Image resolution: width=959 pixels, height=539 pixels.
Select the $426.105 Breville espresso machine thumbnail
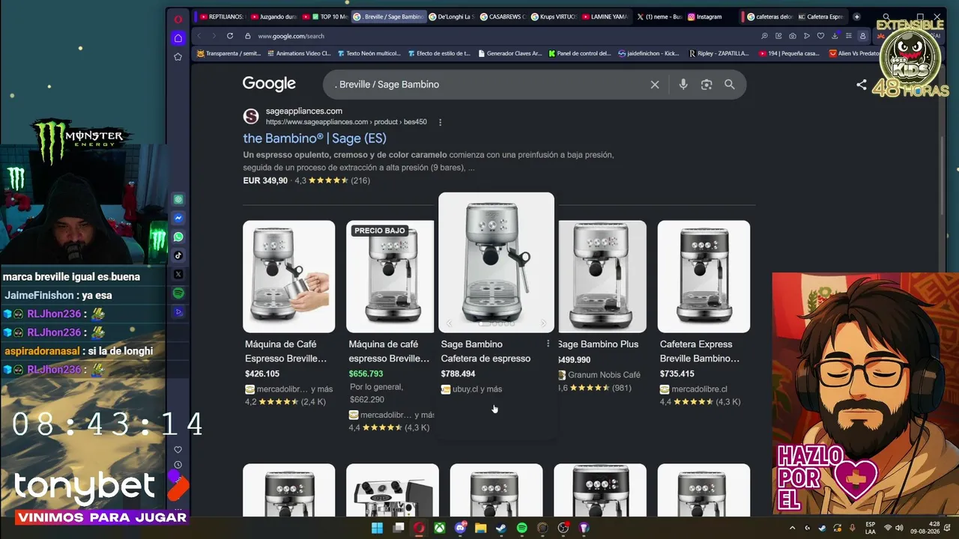pos(288,276)
